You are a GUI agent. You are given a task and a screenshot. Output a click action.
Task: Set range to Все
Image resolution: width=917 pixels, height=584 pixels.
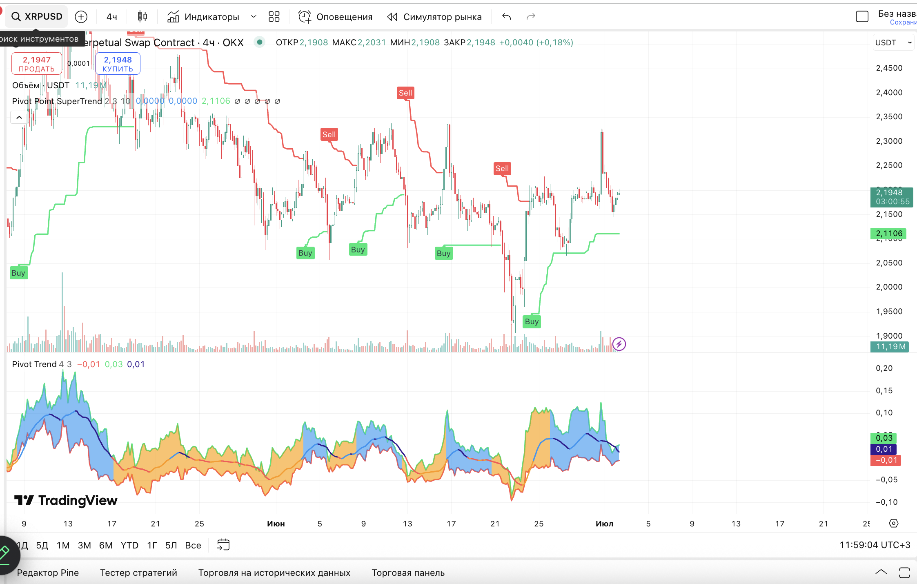click(193, 545)
